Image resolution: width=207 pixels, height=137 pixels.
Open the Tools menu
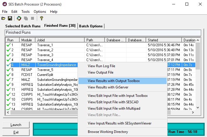tap(25, 12)
